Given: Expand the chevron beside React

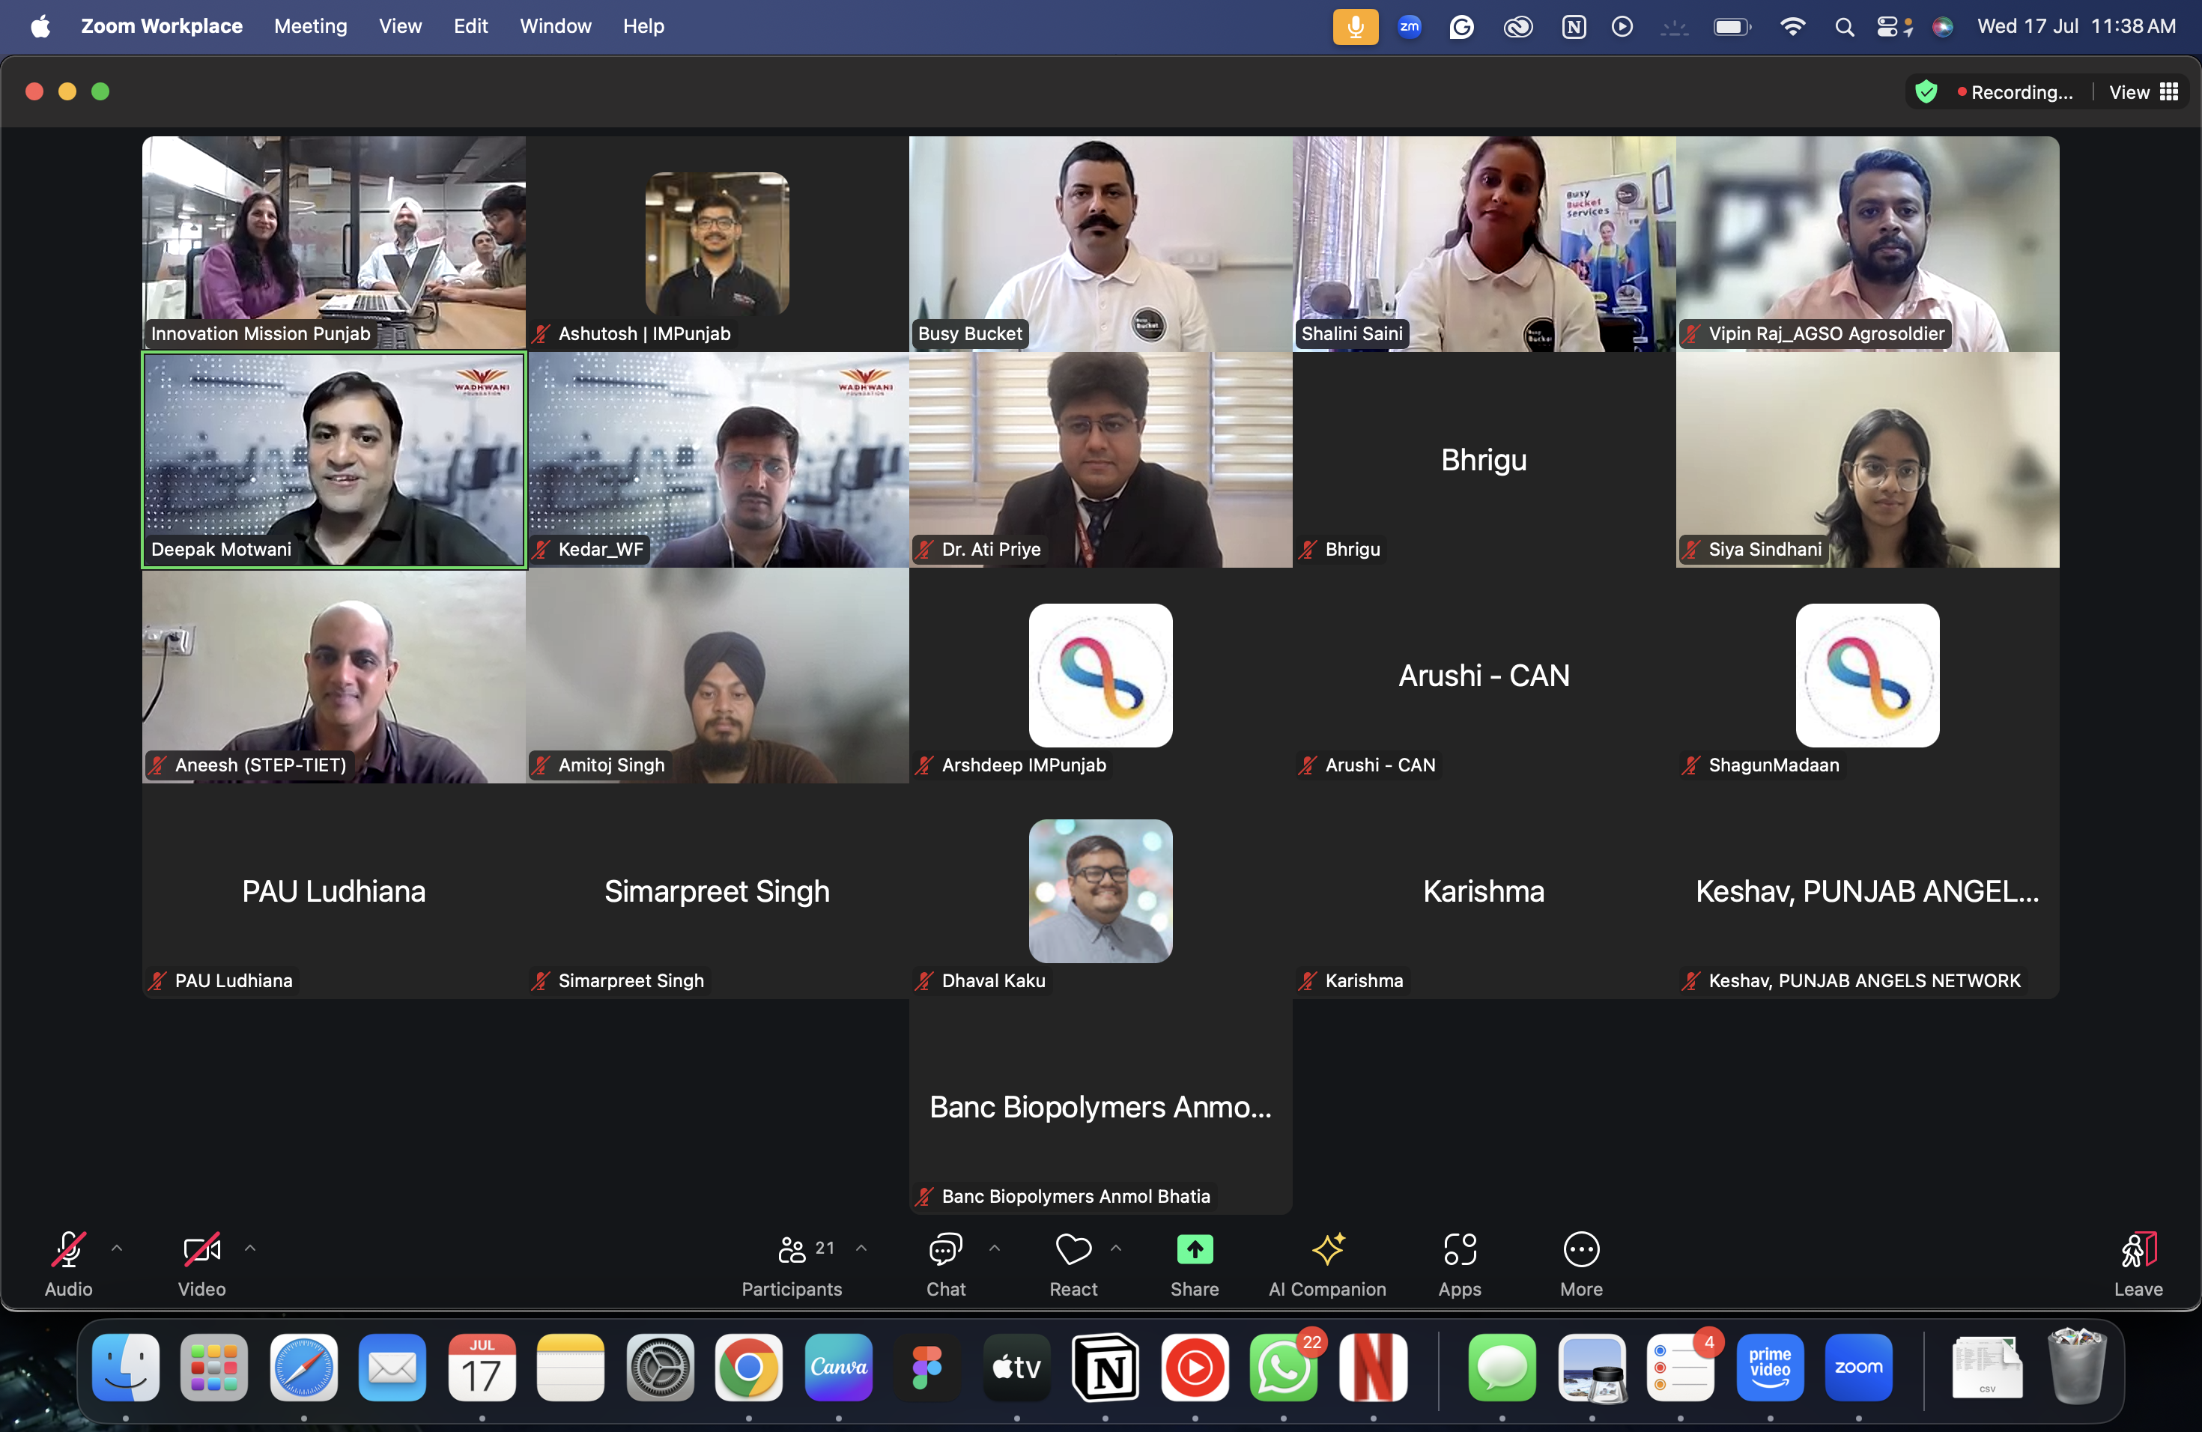Looking at the screenshot, I should tap(1116, 1248).
